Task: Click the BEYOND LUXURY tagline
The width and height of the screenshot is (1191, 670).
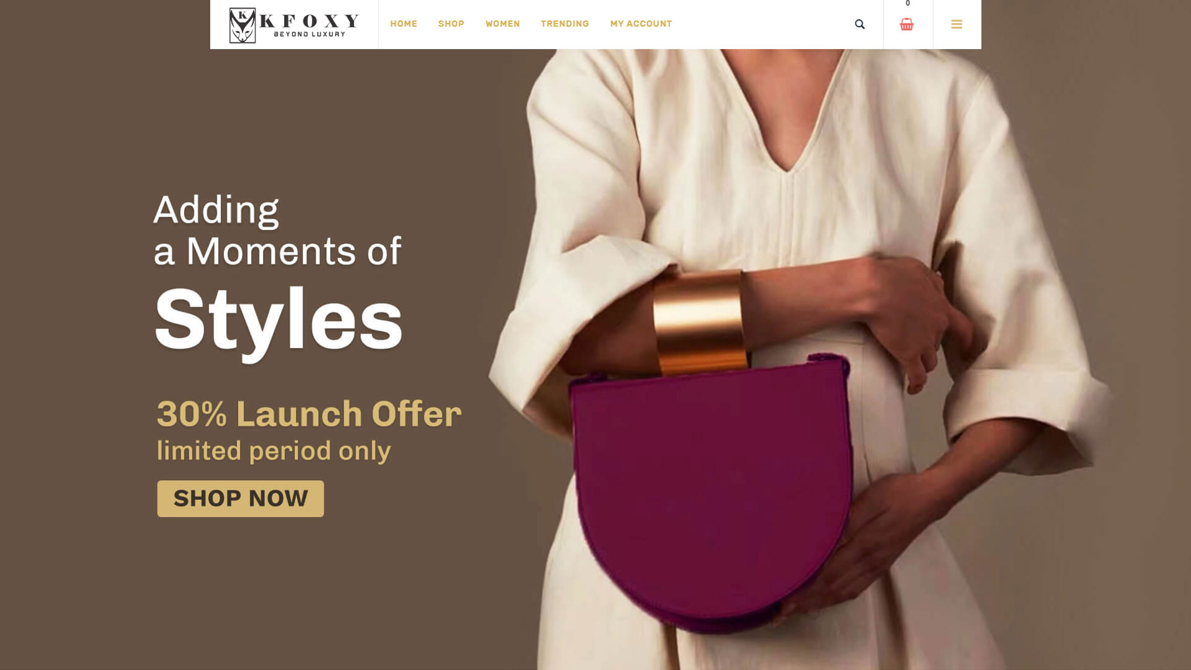Action: tap(310, 34)
